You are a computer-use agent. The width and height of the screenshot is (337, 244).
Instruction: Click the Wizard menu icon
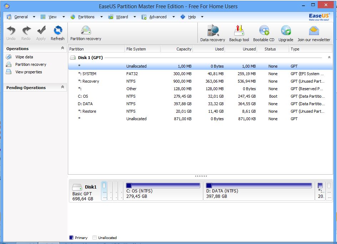(x=111, y=17)
